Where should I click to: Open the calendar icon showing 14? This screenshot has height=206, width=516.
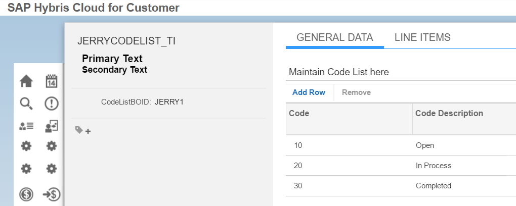pos(51,81)
